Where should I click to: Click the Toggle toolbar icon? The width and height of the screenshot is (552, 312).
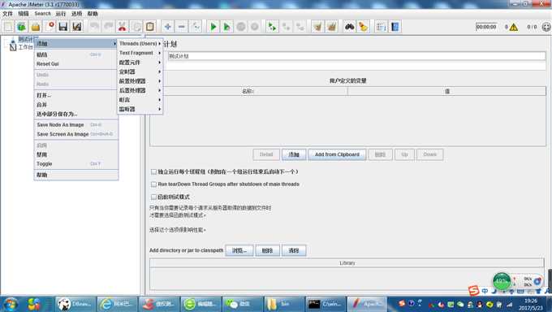(x=196, y=27)
